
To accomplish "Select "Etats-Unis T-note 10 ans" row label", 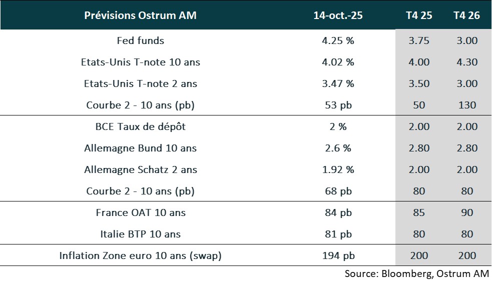I will (x=140, y=62).
